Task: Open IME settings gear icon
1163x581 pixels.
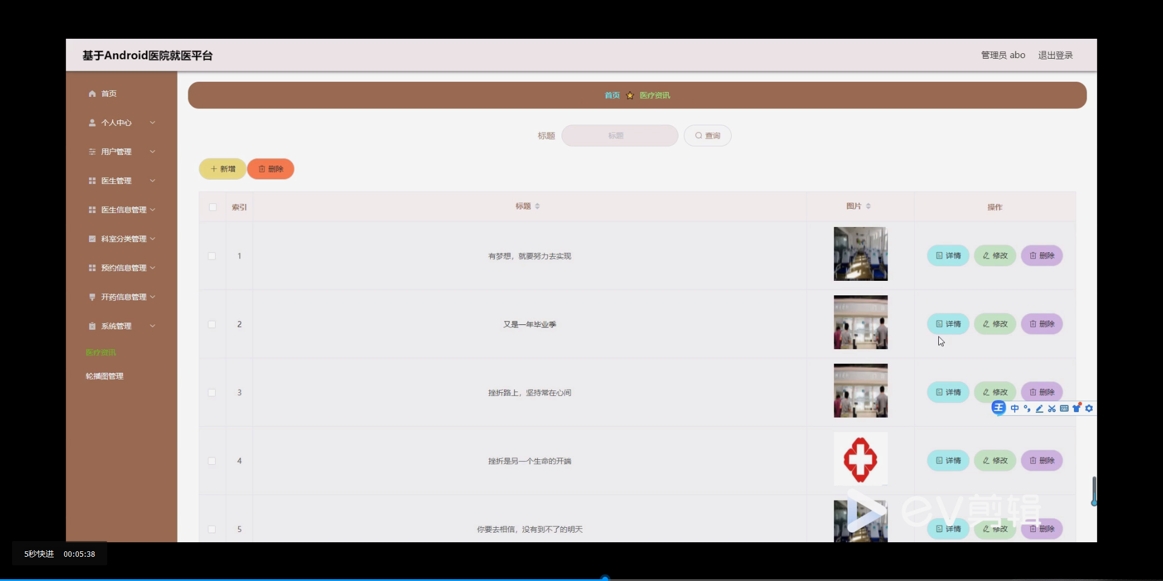Action: point(1089,408)
